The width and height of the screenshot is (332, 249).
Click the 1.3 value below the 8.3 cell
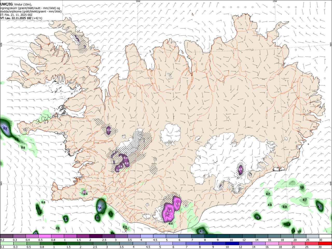tap(17, 140)
